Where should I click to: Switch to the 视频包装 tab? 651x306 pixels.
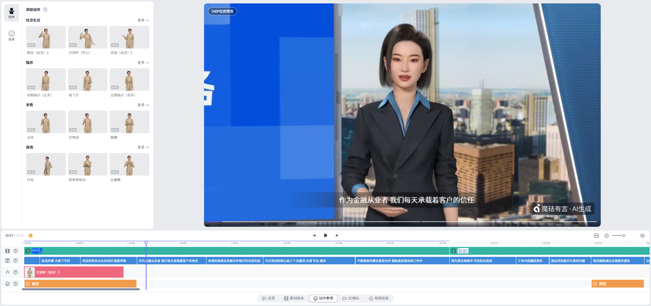tap(379, 298)
